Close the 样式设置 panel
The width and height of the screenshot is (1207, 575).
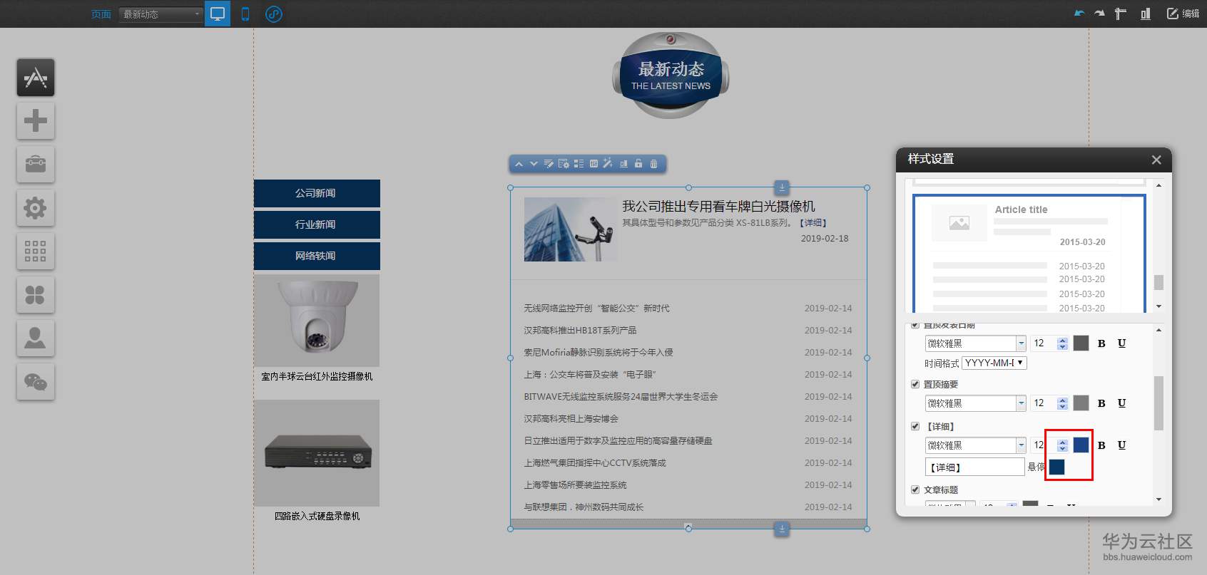coord(1156,160)
